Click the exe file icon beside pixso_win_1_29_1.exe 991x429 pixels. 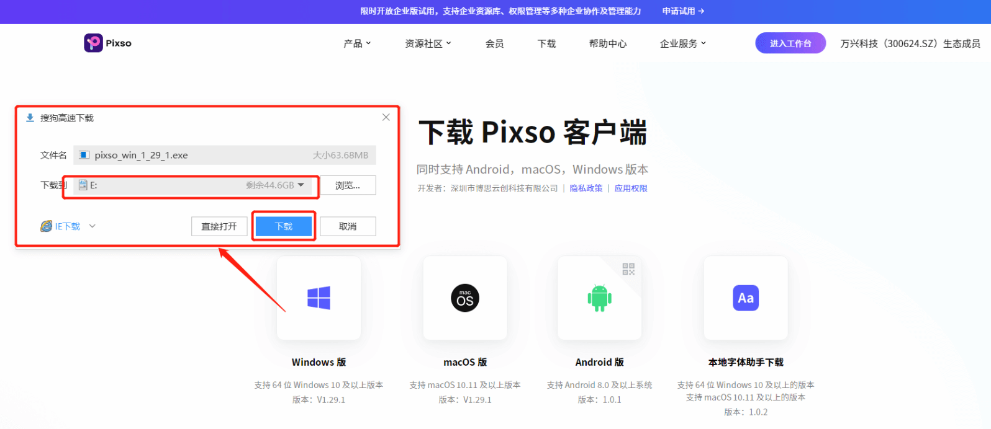coord(84,155)
